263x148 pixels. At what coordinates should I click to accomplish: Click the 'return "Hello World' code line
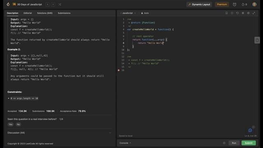150,43
